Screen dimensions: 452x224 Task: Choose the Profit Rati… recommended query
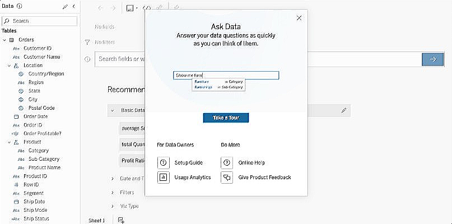pos(133,161)
